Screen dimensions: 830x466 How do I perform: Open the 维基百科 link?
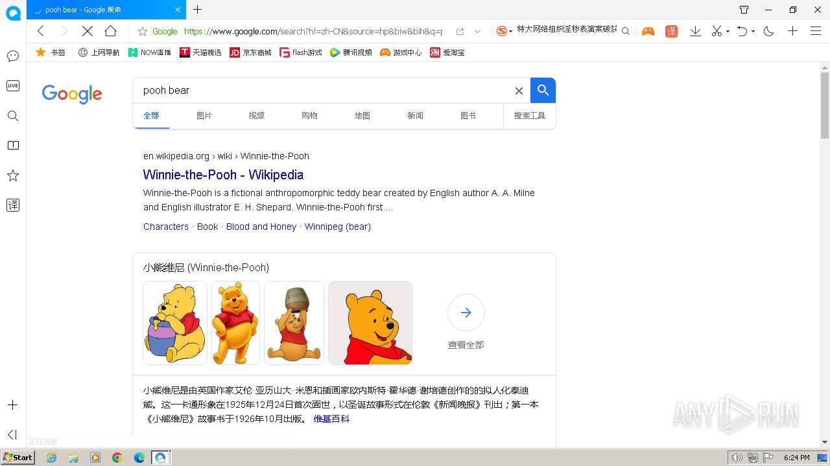click(331, 419)
